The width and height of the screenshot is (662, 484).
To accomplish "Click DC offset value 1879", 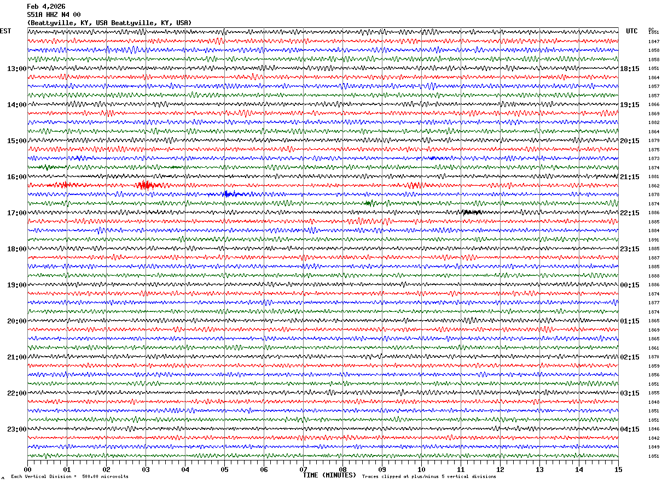I will (x=654, y=140).
